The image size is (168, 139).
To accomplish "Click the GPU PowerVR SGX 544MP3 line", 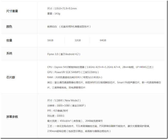I will coord(73,72).
